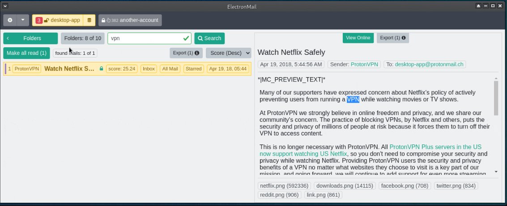Viewport: 507px width, 206px height.
Task: Click the Folders back button
Action: 30,38
